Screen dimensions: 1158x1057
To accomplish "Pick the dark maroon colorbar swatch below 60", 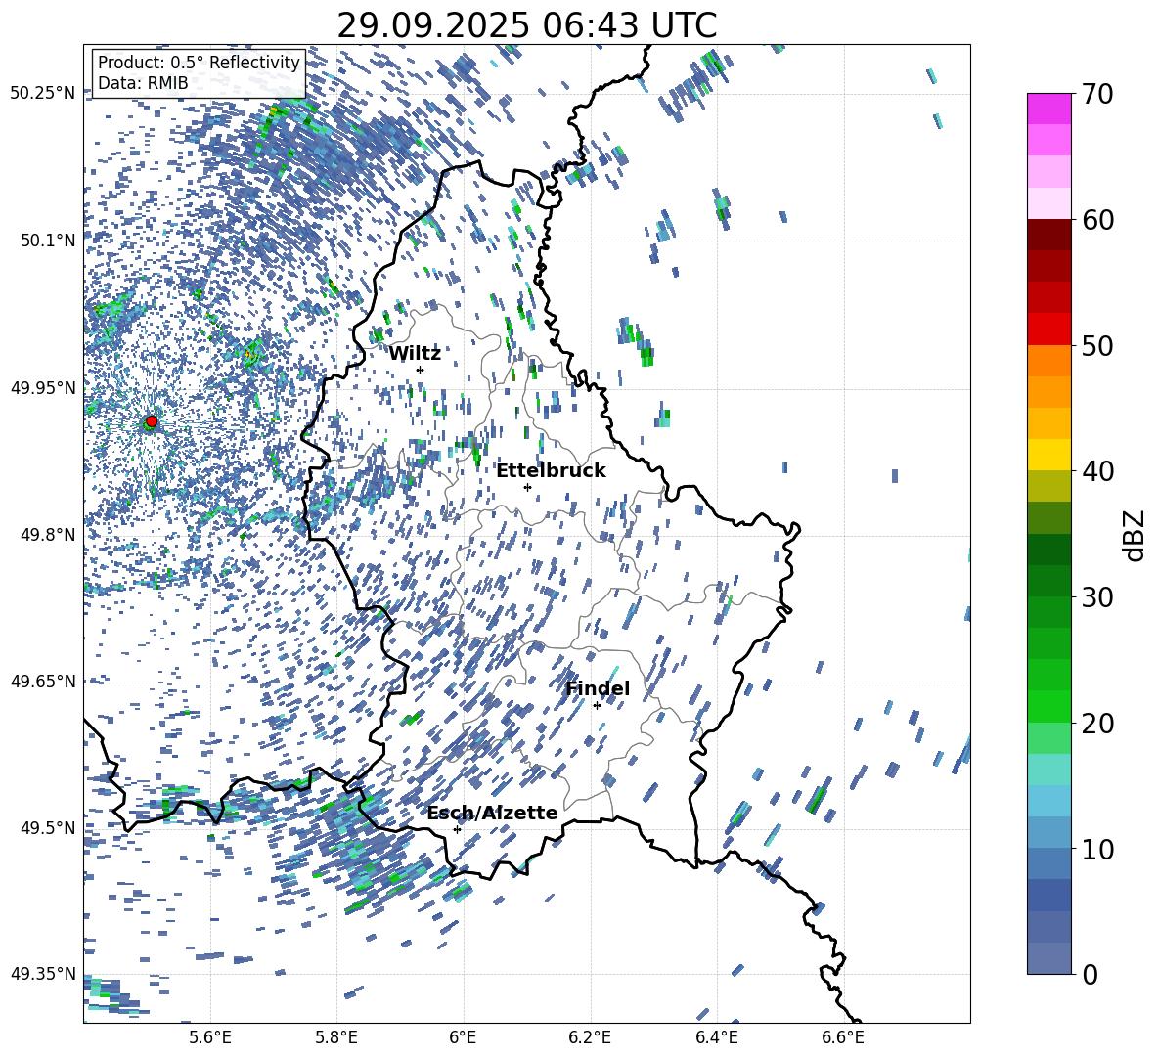I will (1049, 235).
